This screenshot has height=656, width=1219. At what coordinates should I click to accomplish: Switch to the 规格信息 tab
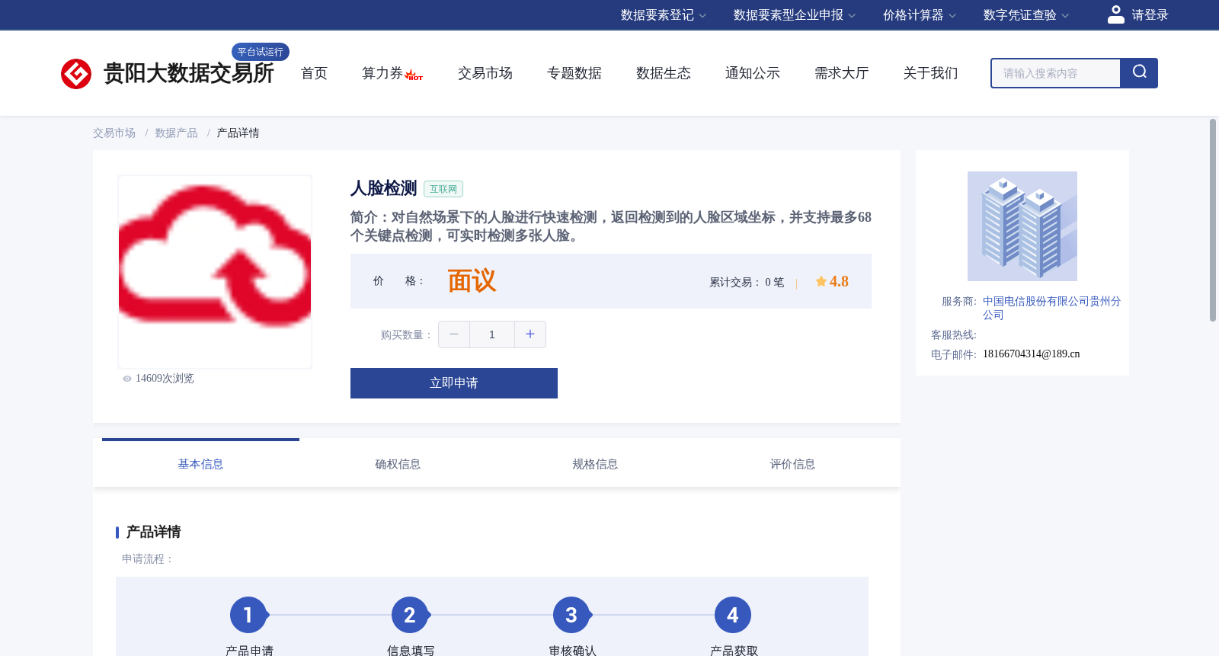click(x=595, y=464)
